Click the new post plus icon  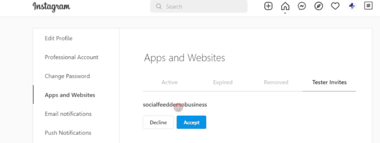268,6
